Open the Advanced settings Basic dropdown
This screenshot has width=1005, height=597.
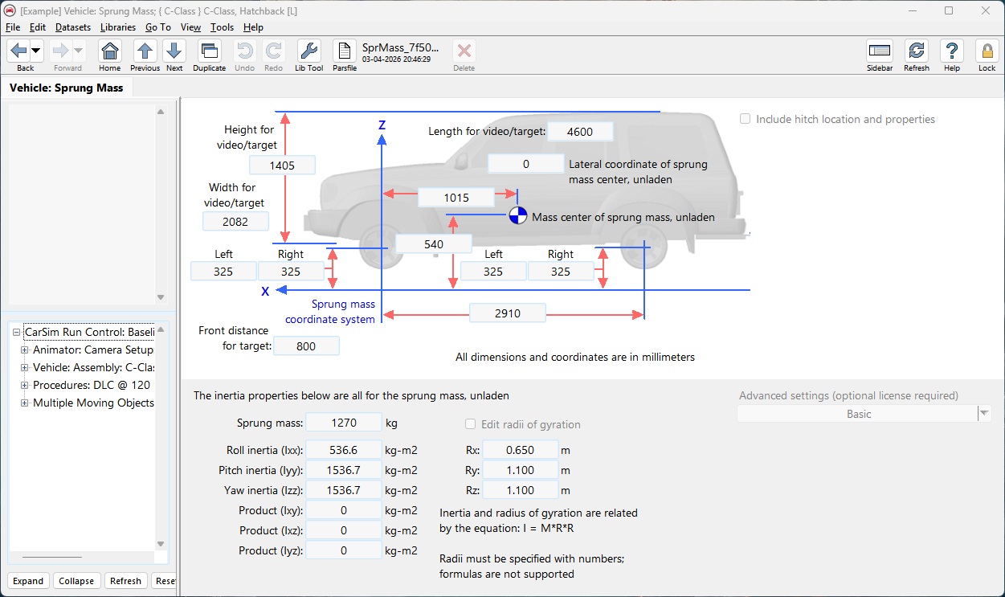pyautogui.click(x=983, y=414)
